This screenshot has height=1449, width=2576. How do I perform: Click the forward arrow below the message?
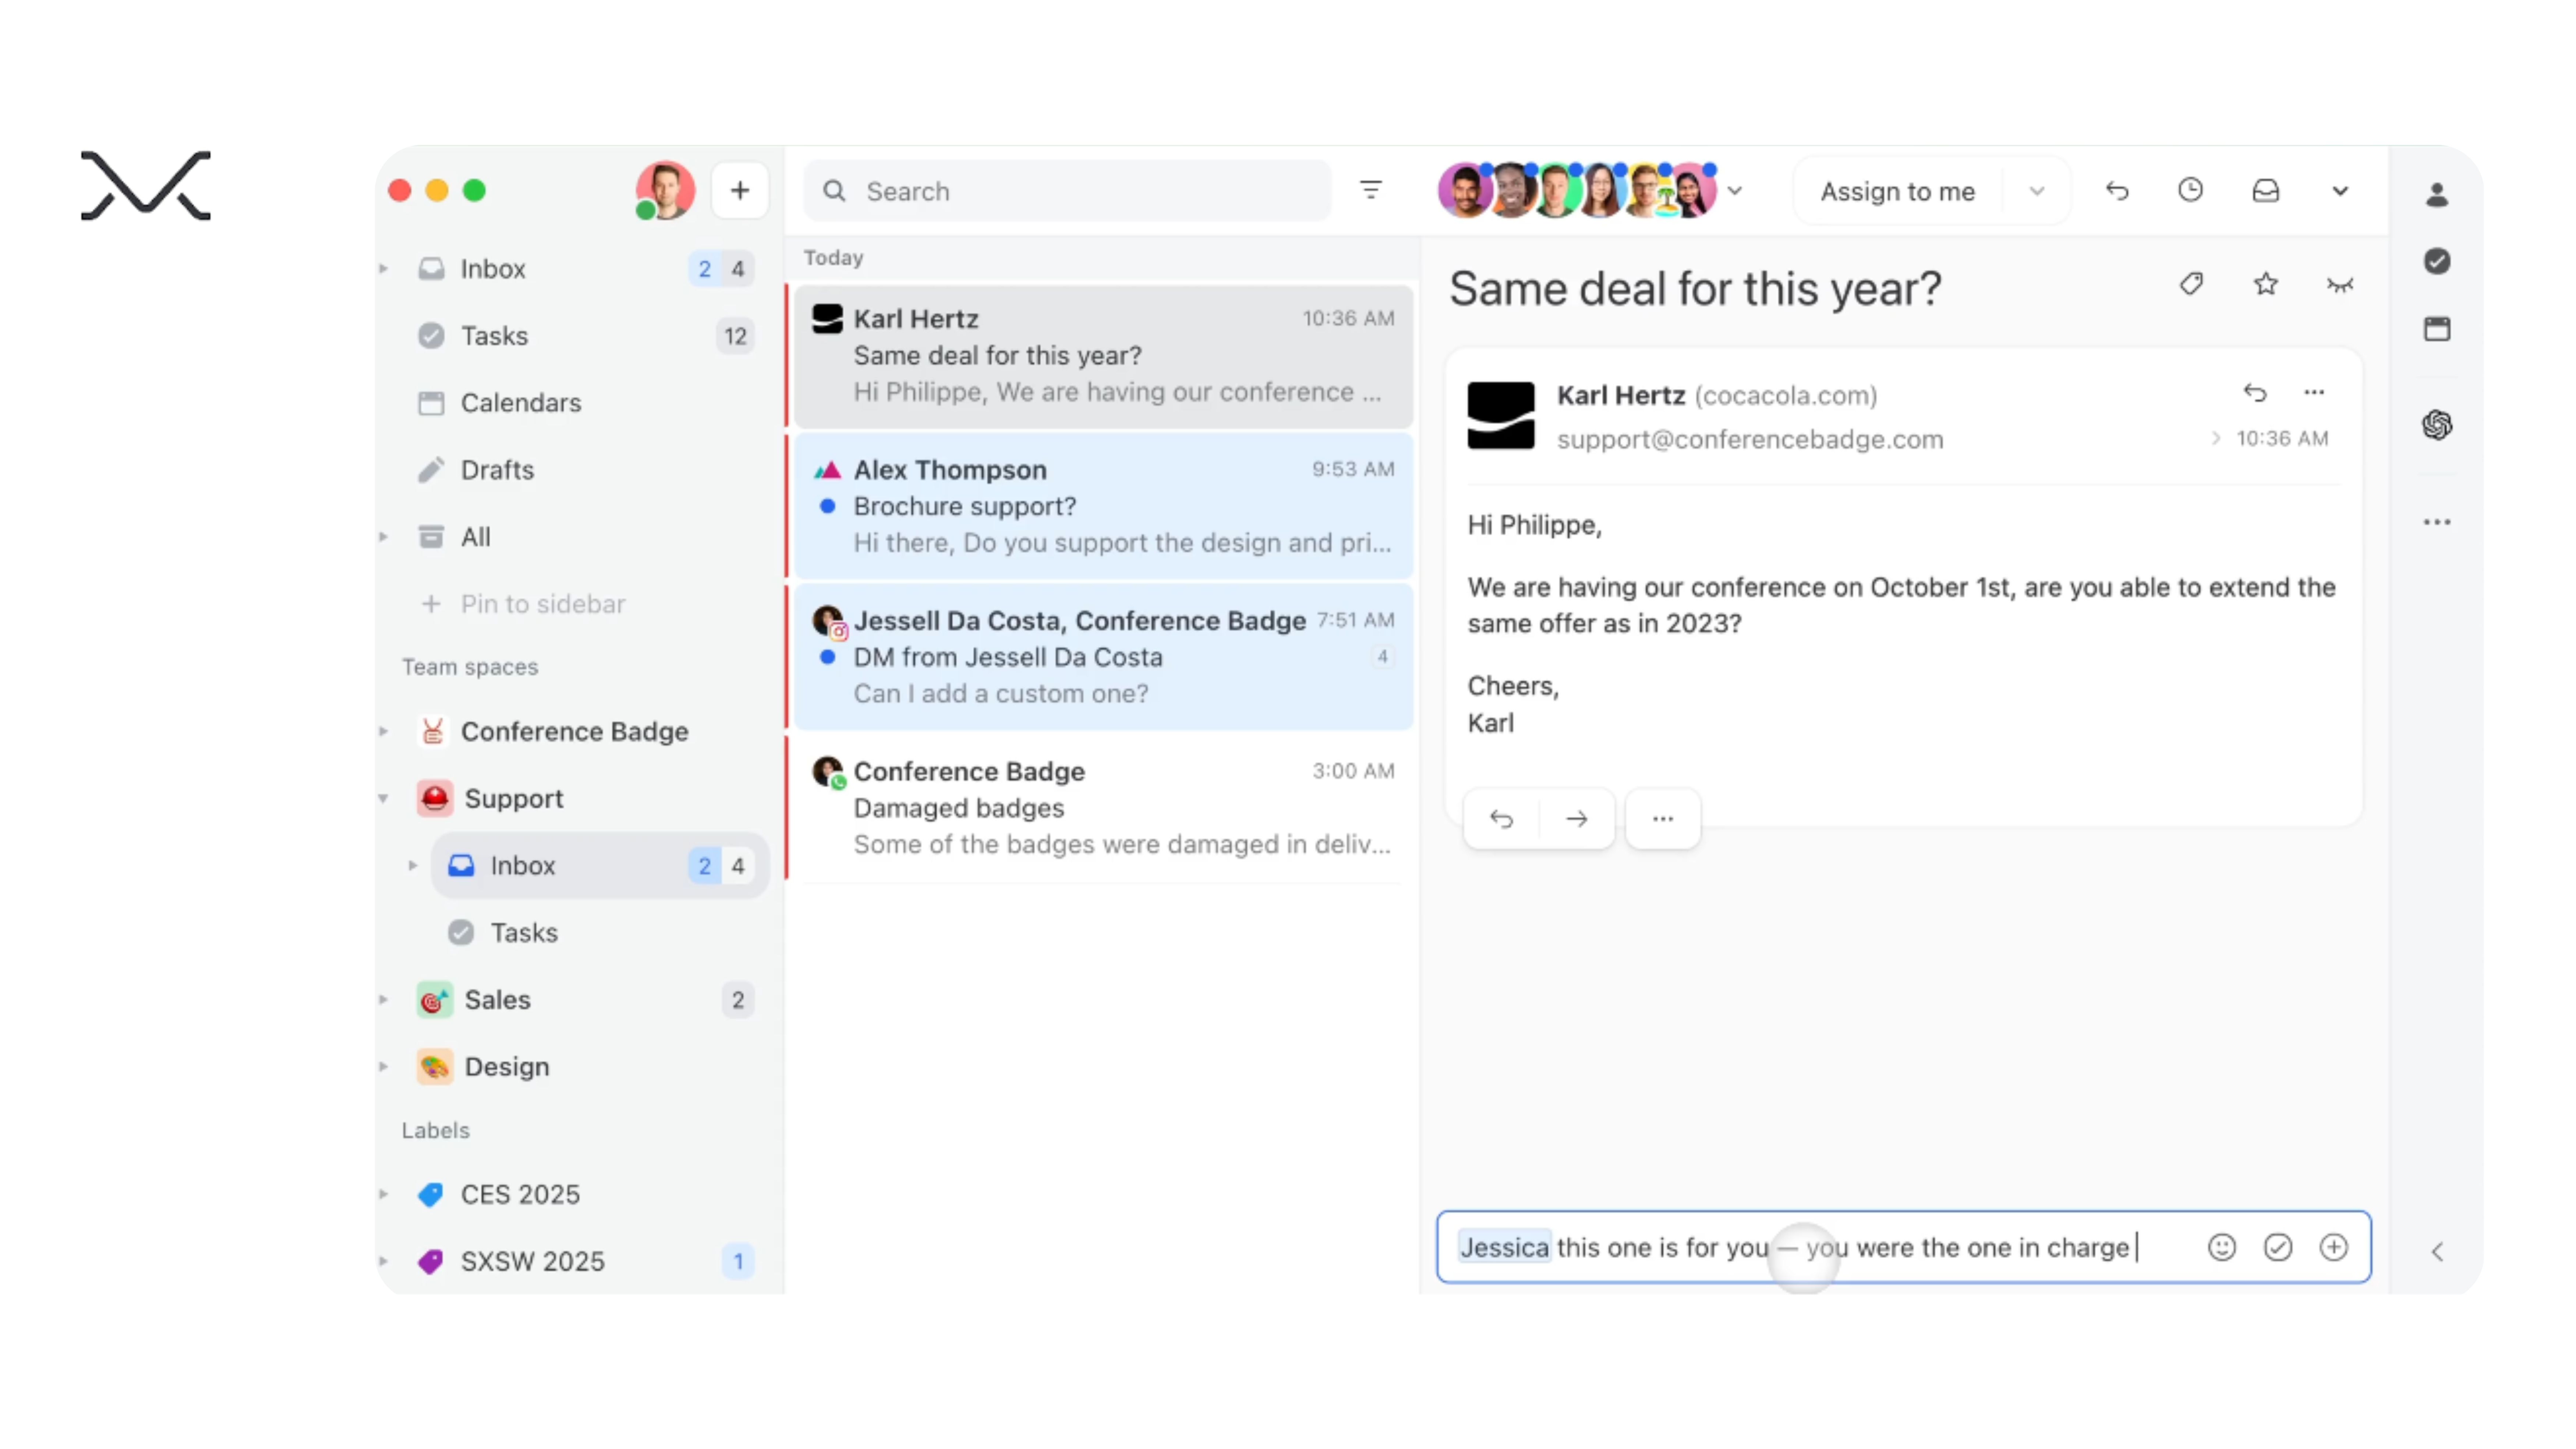tap(1576, 819)
